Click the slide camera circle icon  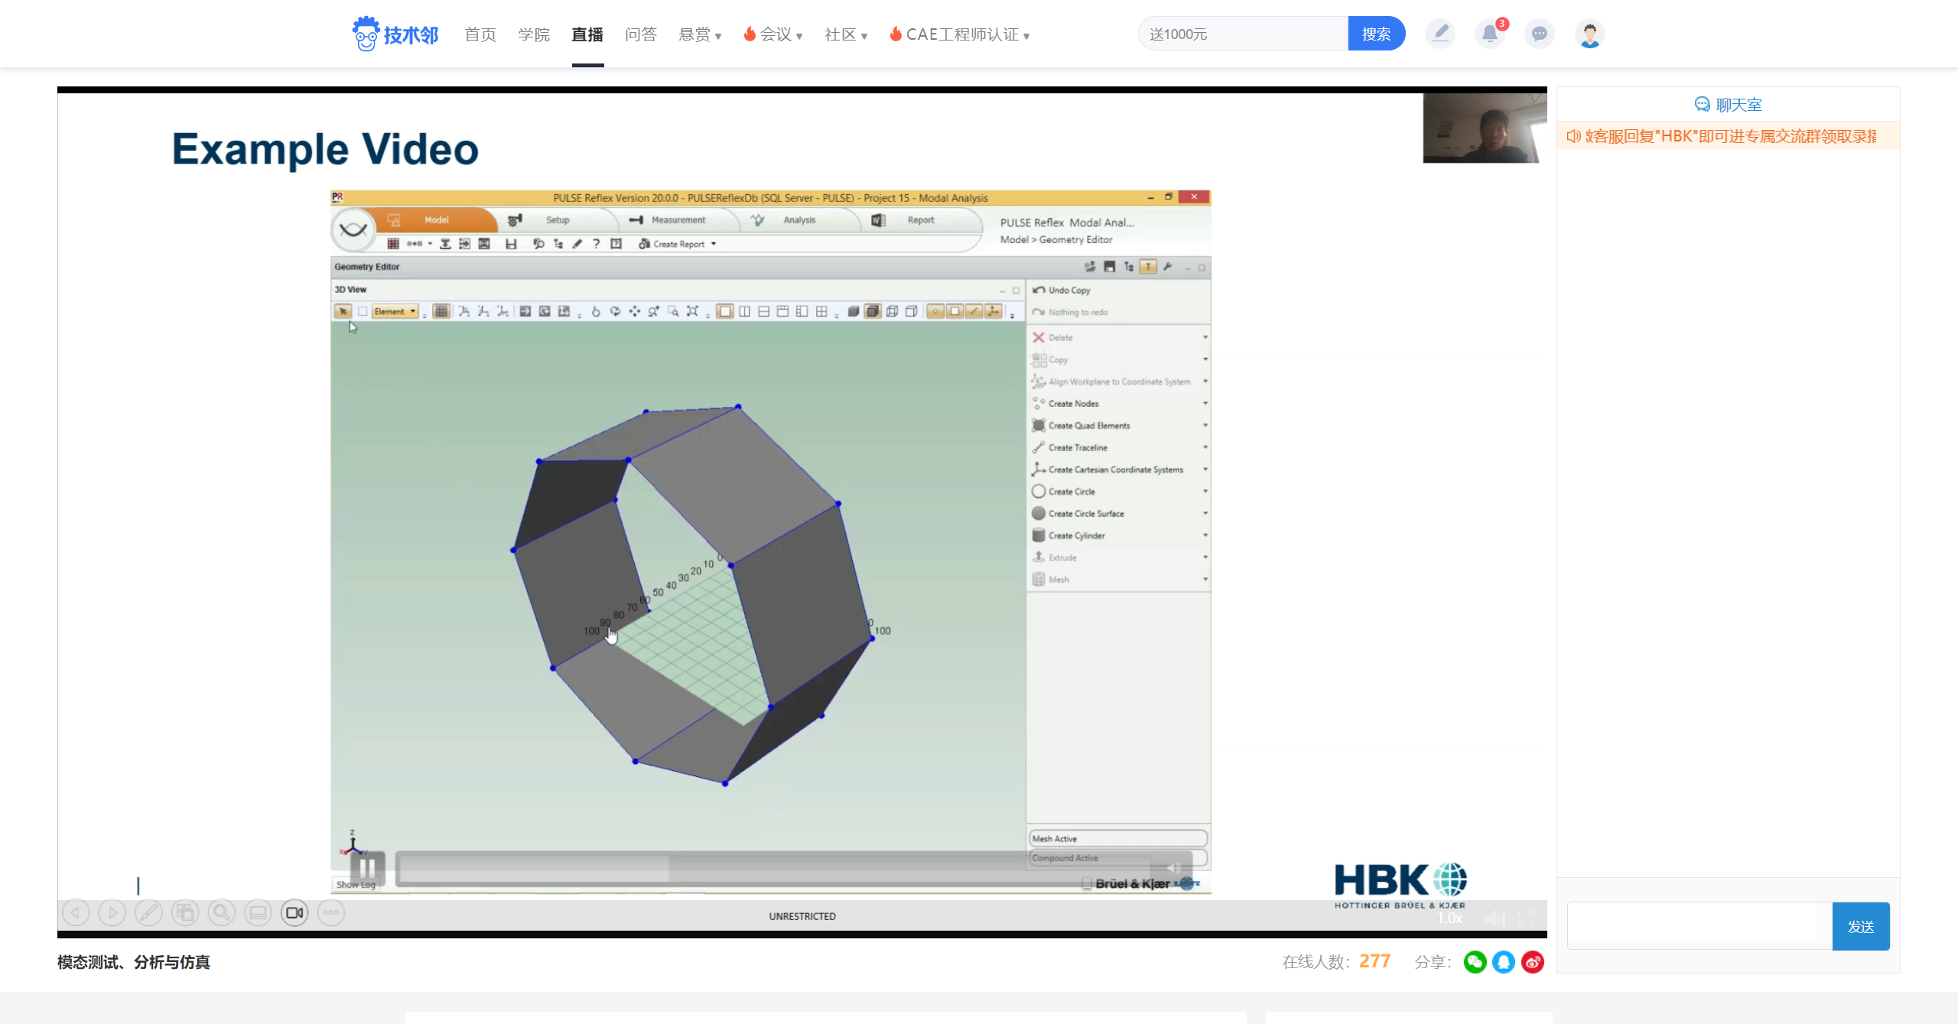[294, 912]
